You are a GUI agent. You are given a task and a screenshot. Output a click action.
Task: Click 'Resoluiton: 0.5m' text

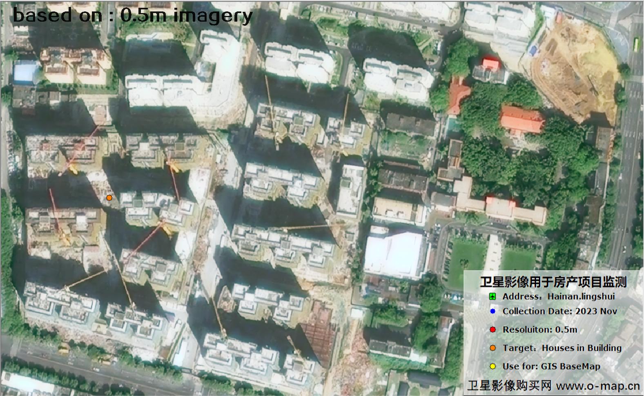click(x=540, y=329)
